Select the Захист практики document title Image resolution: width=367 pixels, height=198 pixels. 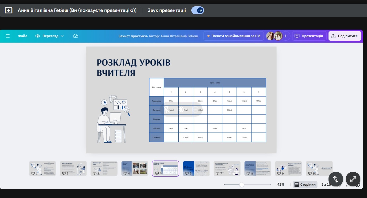[x=132, y=36]
